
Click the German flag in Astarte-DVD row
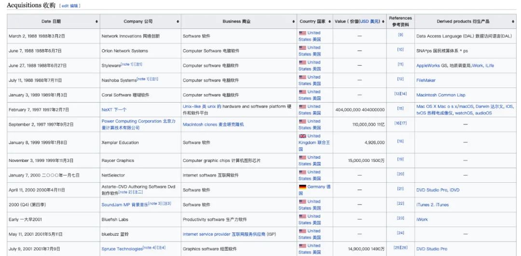302,187
